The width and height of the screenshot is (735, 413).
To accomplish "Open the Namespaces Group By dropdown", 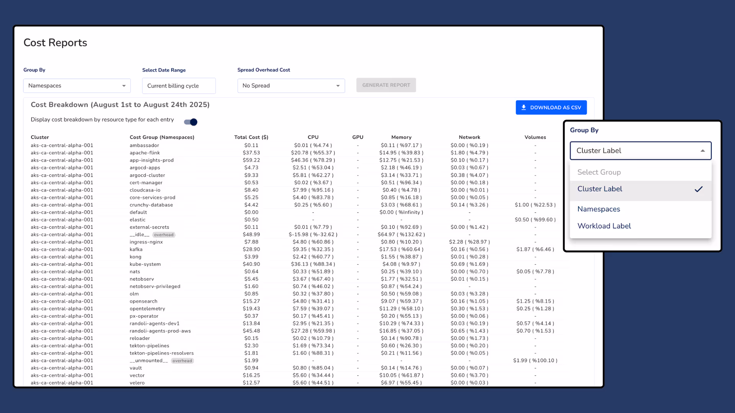I will tap(77, 86).
